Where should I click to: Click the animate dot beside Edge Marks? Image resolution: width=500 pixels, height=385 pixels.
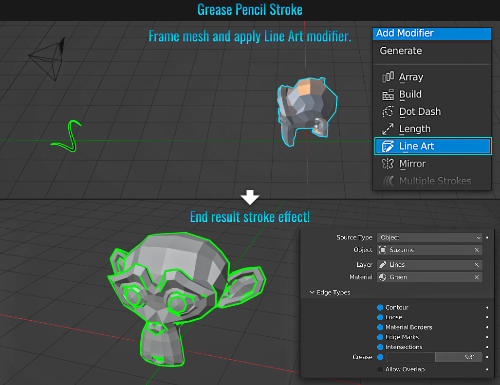click(487, 337)
